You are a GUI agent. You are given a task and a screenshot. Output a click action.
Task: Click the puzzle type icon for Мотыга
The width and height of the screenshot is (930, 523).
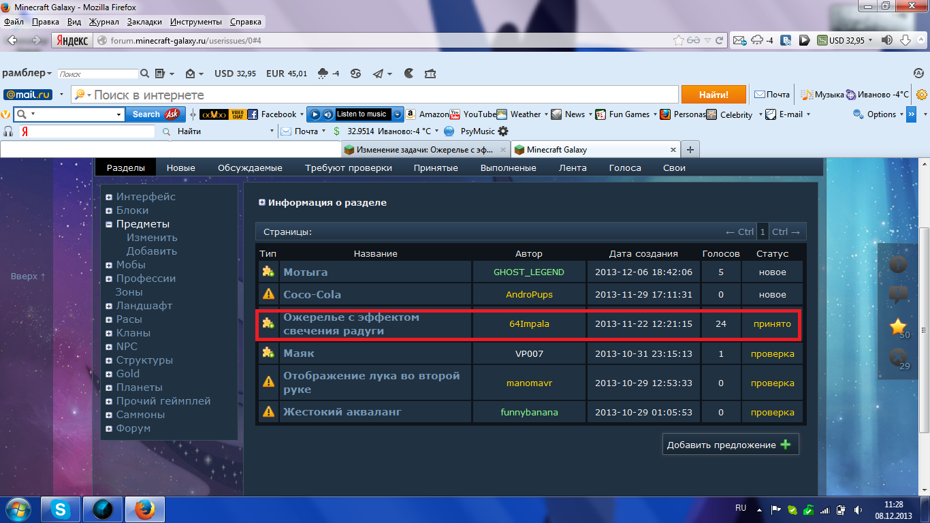[268, 272]
